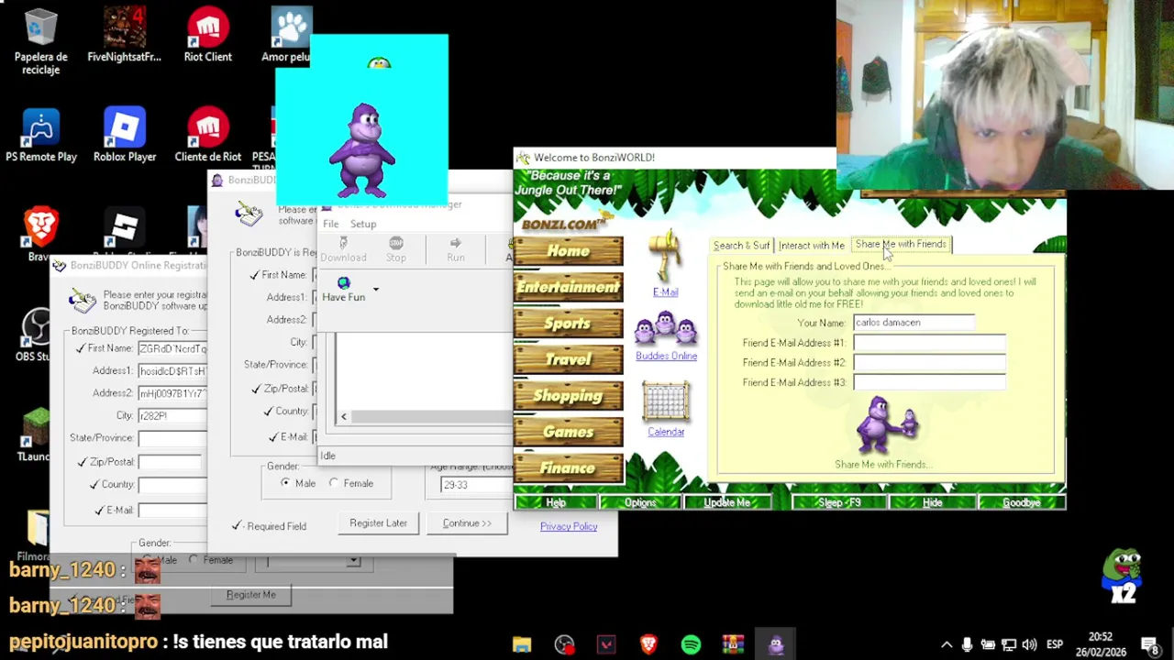Open the Setup menu in Download Manager
The image size is (1174, 660).
point(363,224)
